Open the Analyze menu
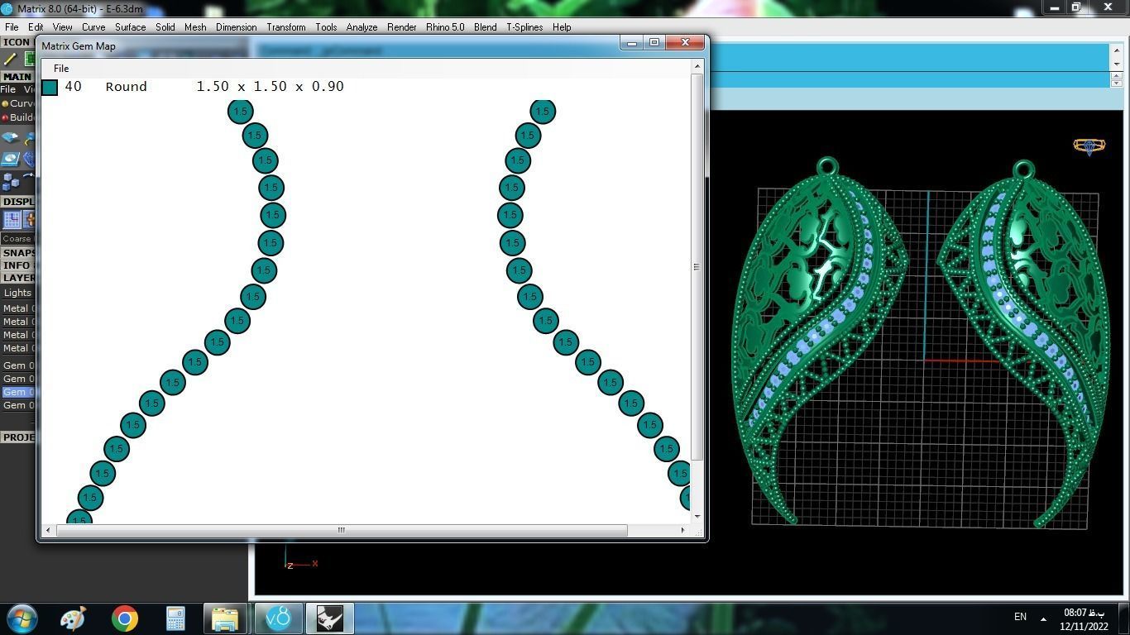This screenshot has height=635, width=1130. coord(362,27)
